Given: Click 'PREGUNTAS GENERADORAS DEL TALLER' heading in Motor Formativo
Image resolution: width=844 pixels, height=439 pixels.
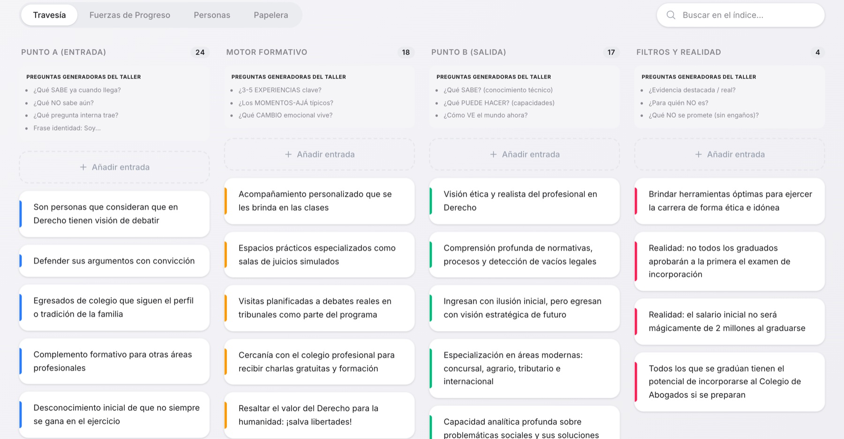Looking at the screenshot, I should [288, 77].
